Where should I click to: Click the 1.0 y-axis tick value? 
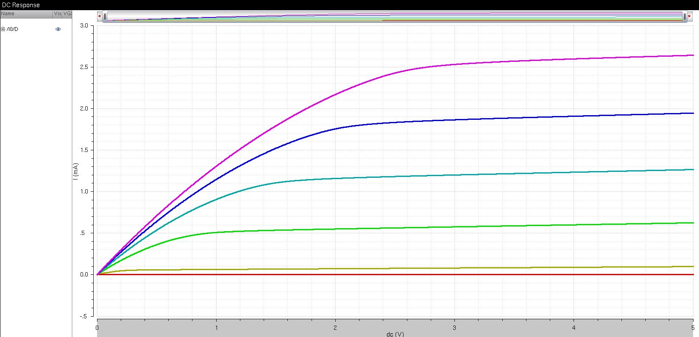(x=84, y=192)
